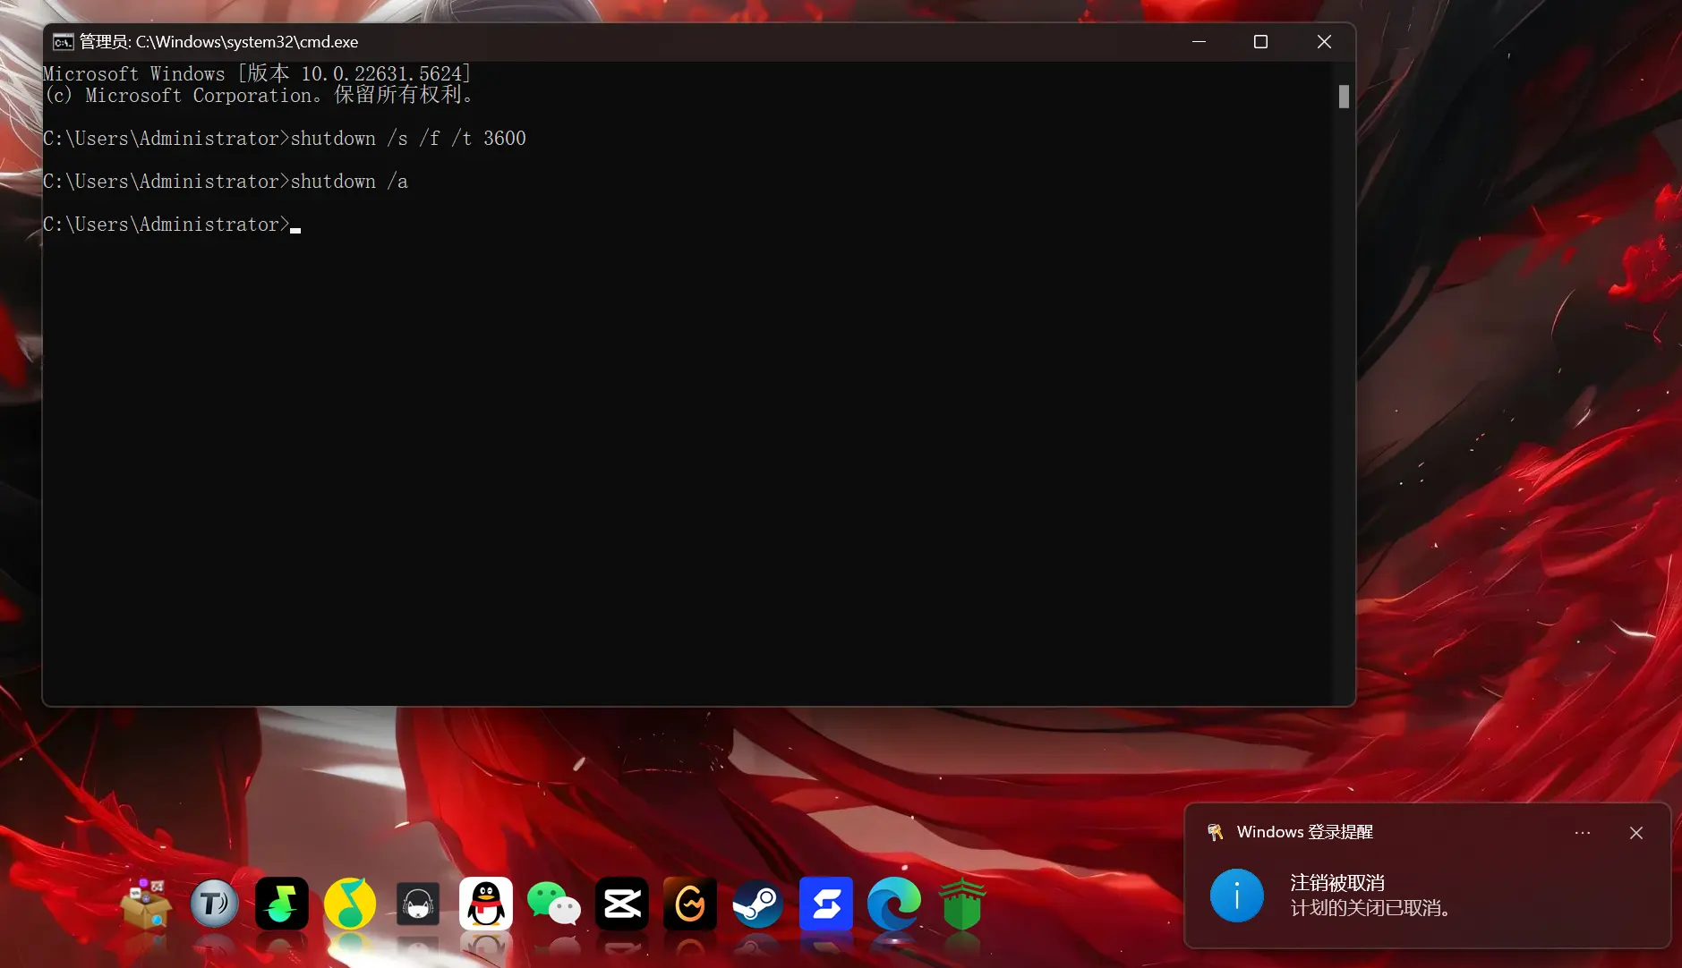Click the key icon in the notification header
The width and height of the screenshot is (1682, 968).
click(1216, 832)
